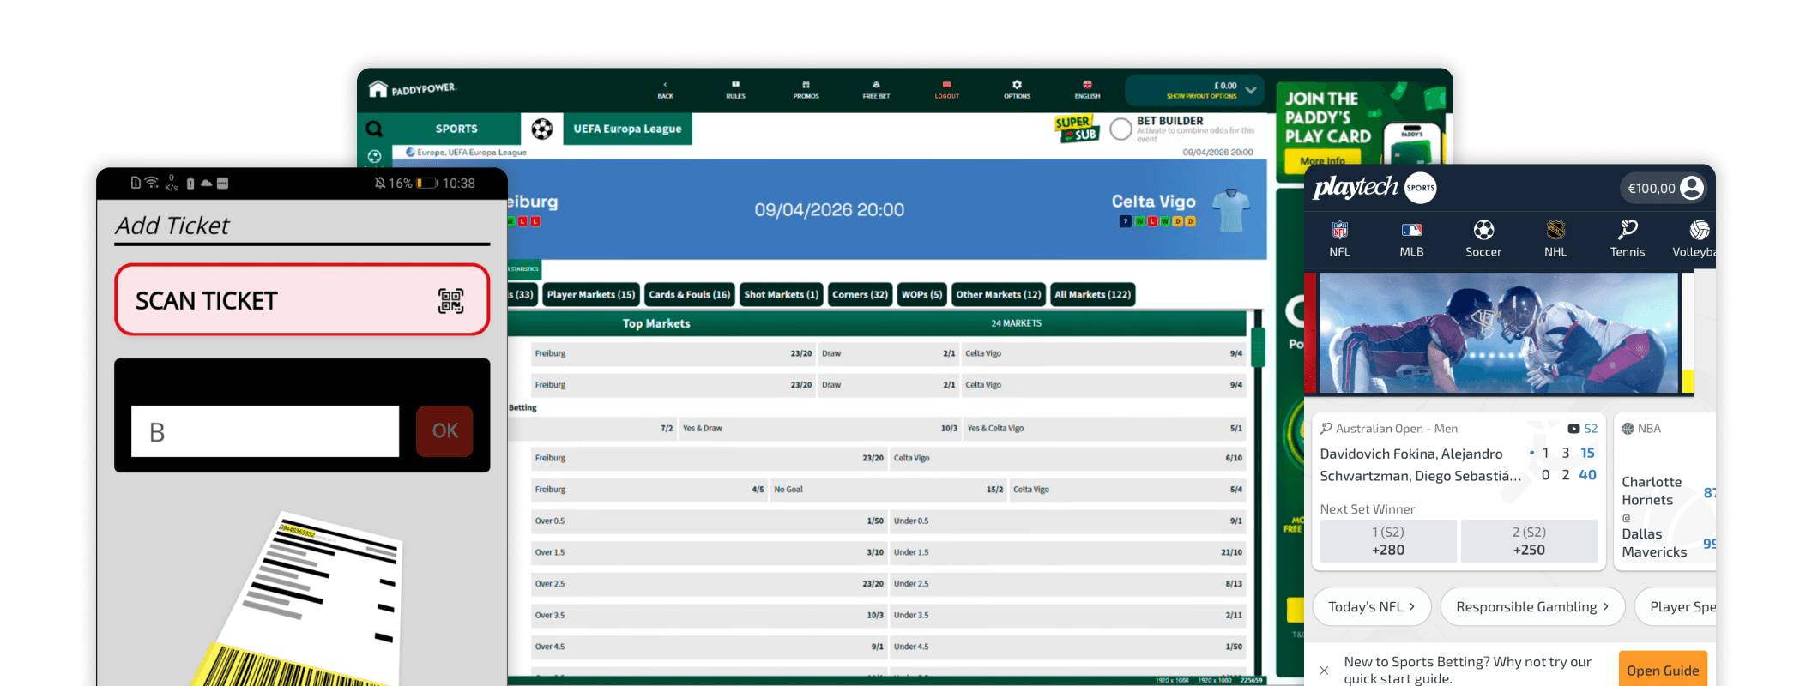This screenshot has width=1812, height=686.
Task: Click the Australian Open - Men label
Action: (x=1396, y=429)
